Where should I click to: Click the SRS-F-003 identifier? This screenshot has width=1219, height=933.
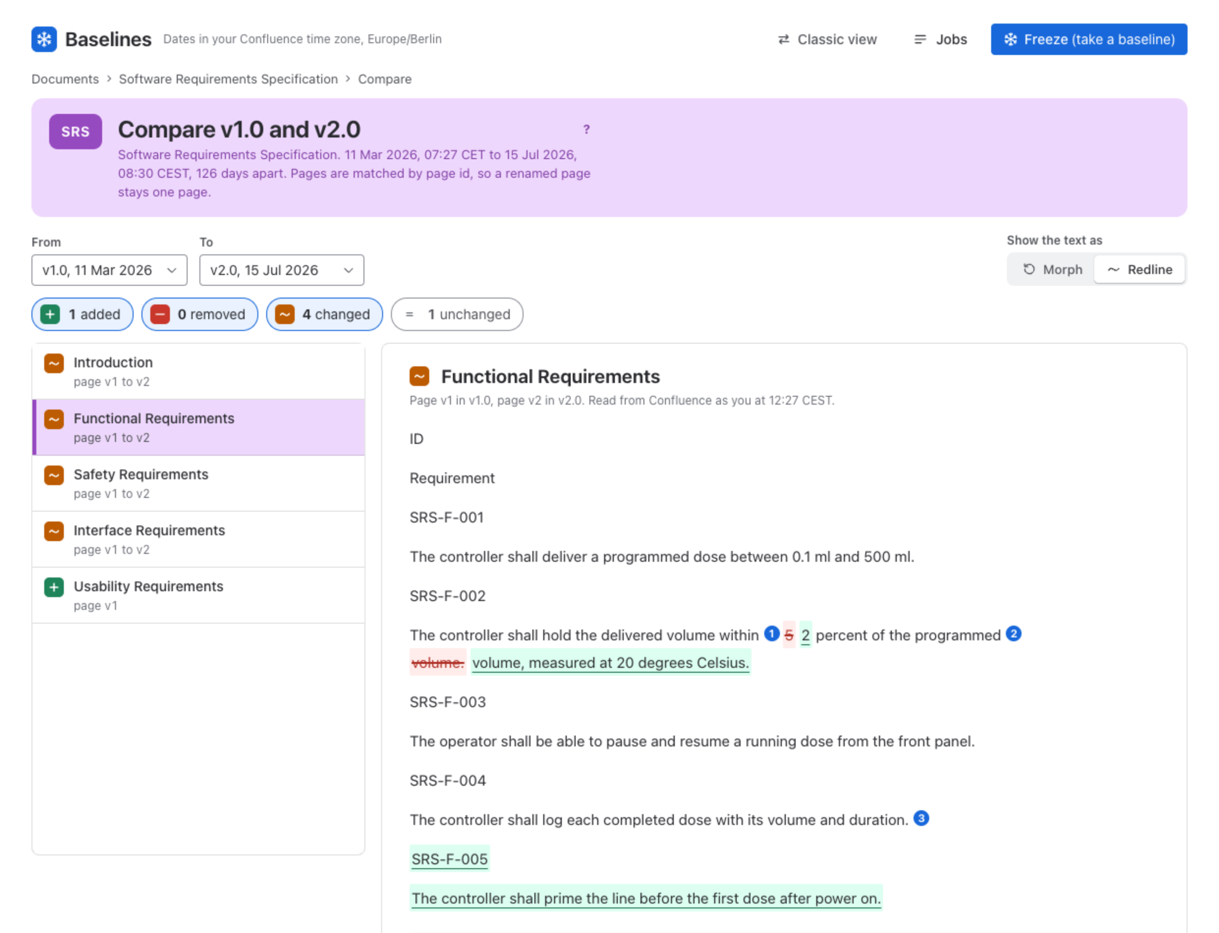pyautogui.click(x=447, y=703)
